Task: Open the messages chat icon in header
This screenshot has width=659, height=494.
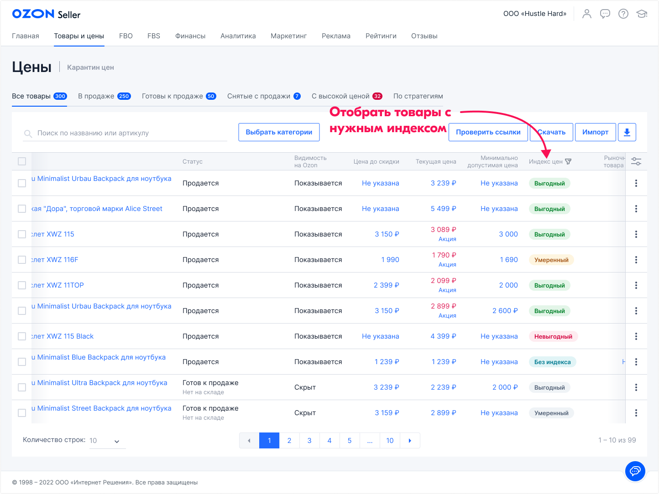Action: 605,14
